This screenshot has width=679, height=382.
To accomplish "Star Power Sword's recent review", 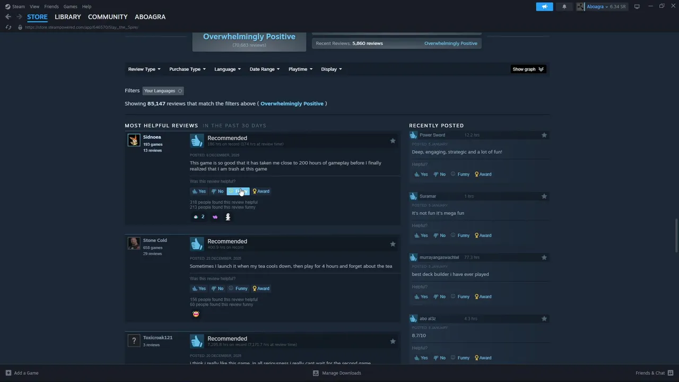I will (544, 135).
